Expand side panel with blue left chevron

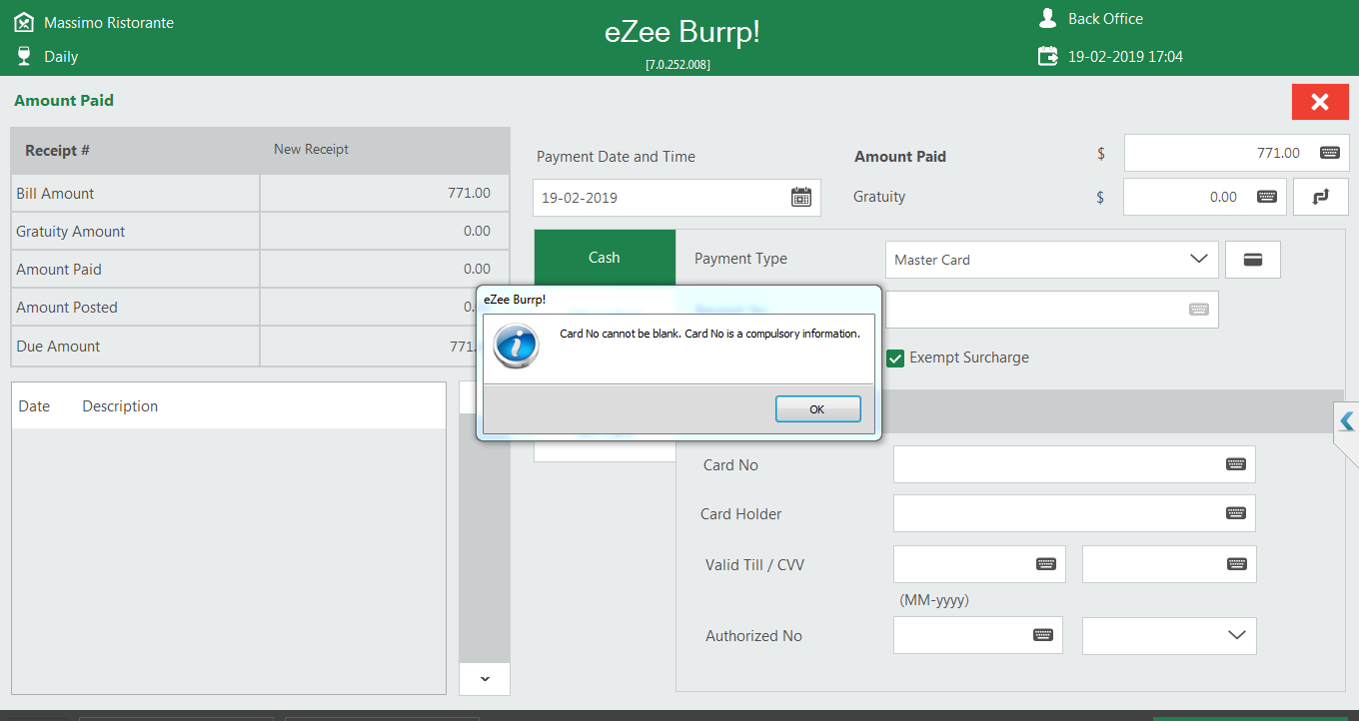pyautogui.click(x=1346, y=421)
